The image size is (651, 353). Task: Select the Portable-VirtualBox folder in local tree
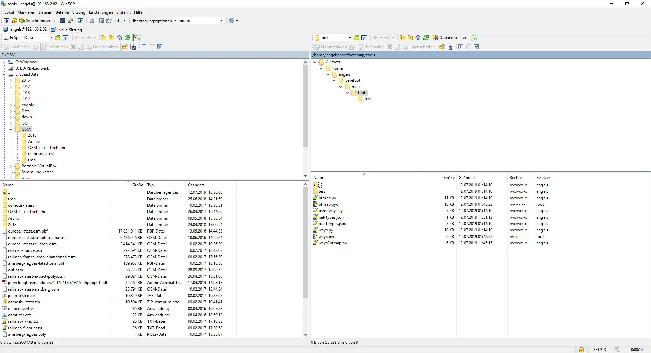point(39,166)
